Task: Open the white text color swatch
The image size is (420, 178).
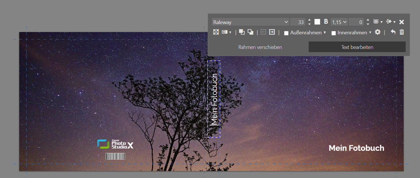Action: click(x=317, y=22)
